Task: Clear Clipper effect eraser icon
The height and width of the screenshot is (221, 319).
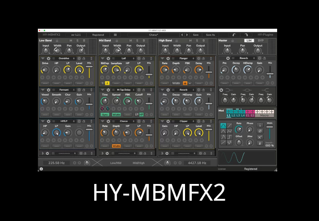Action: click(203, 121)
